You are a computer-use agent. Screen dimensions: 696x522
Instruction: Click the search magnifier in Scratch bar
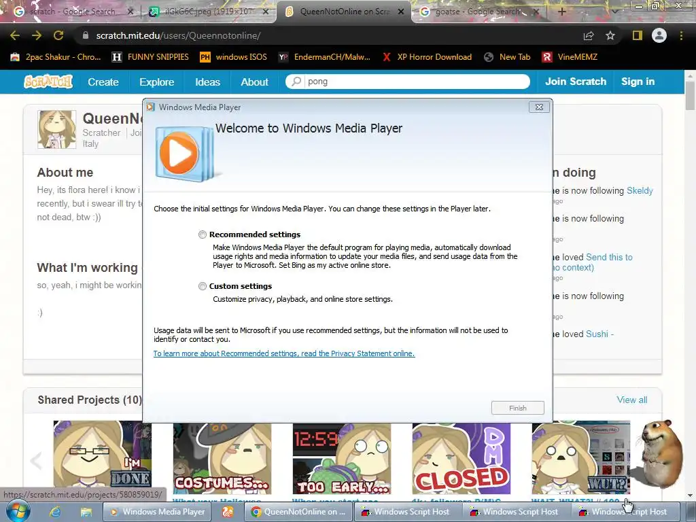pyautogui.click(x=296, y=82)
